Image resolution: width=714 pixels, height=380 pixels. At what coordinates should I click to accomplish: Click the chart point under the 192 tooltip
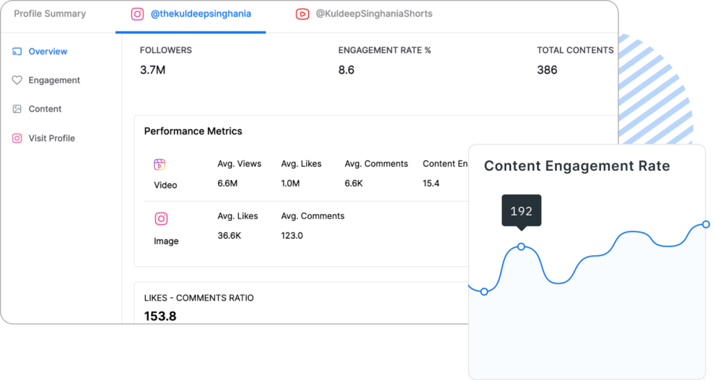point(522,247)
